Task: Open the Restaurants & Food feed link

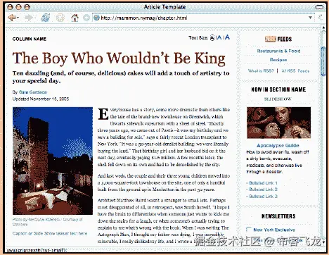Action: click(x=278, y=51)
